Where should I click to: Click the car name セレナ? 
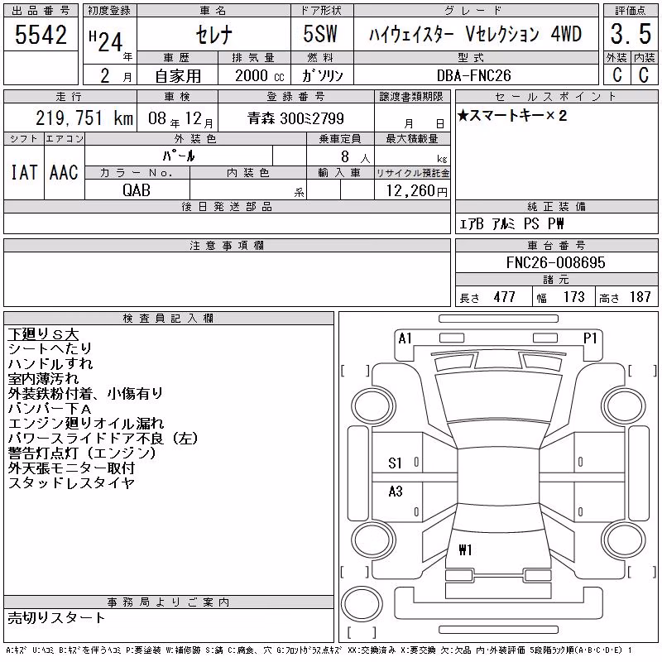(x=214, y=35)
